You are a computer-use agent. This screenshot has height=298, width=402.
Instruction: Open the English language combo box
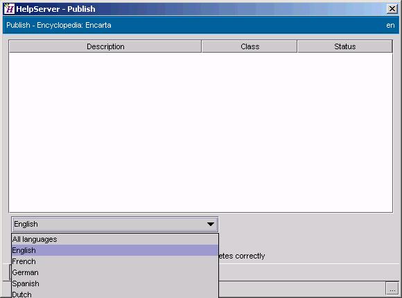coord(115,224)
